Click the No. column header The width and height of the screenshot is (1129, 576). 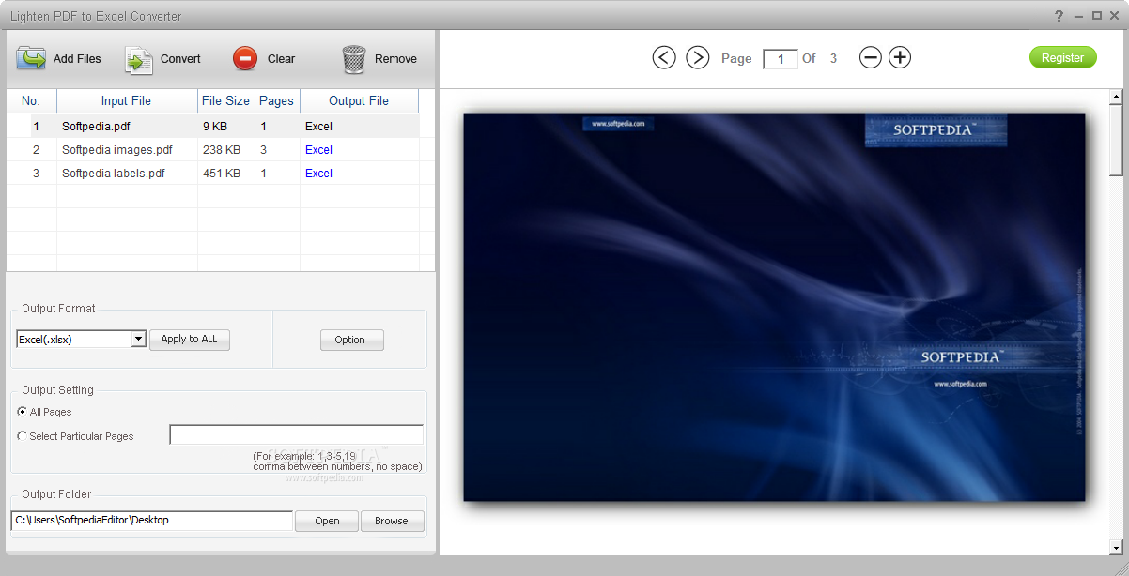[31, 100]
